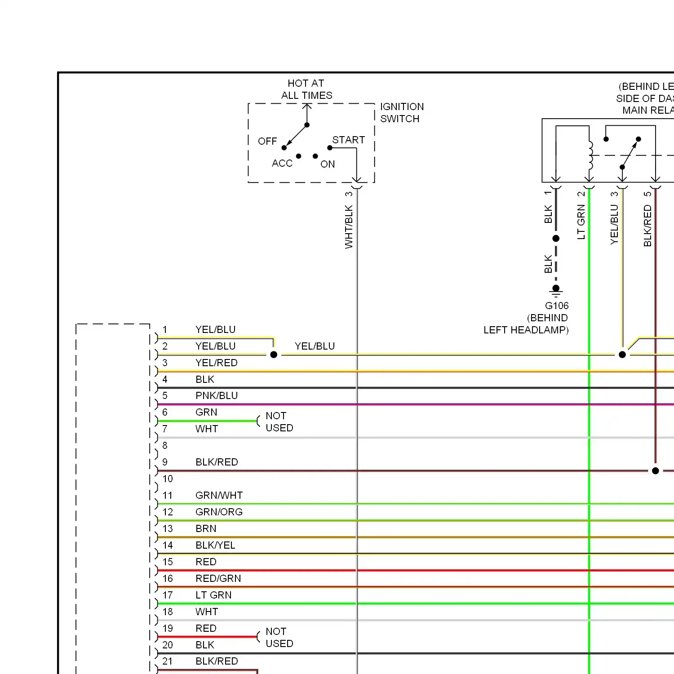Click the "YEL/BLU" label right of the splice dot
Screen dimensions: 674x674
coord(315,346)
